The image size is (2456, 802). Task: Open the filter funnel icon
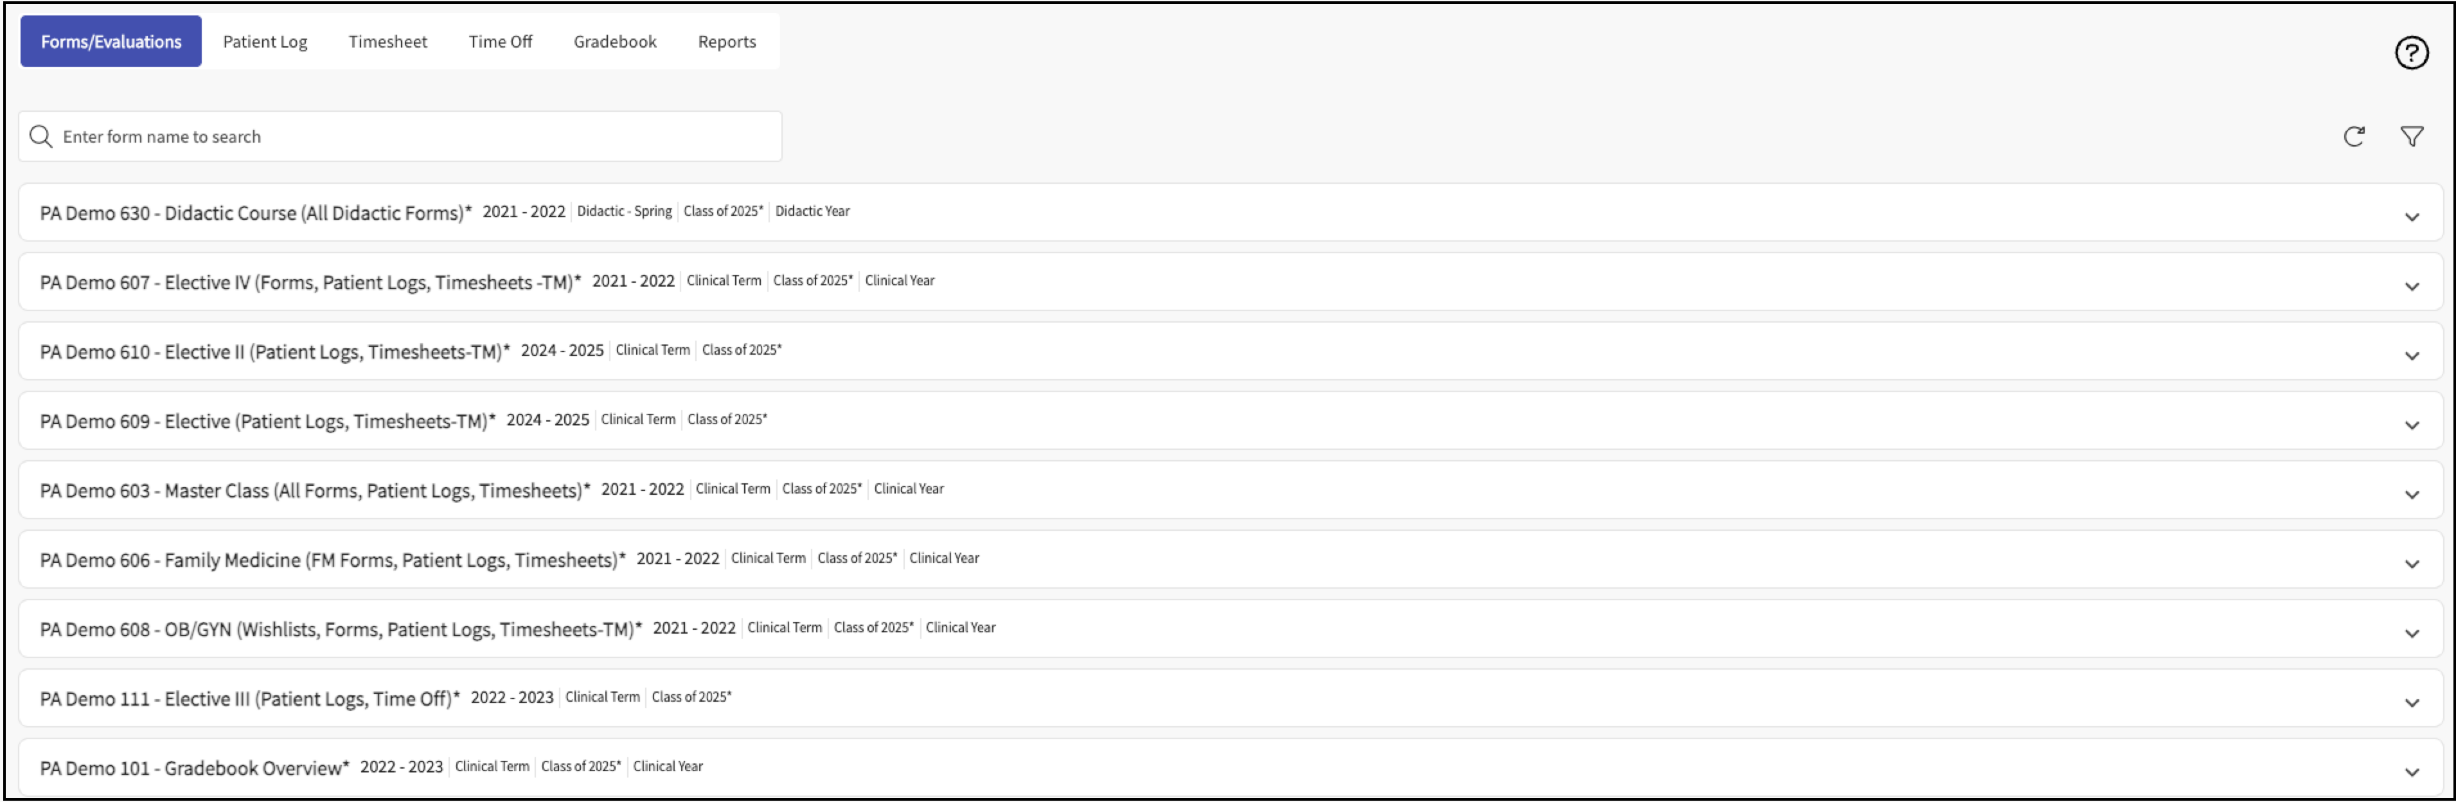click(x=2411, y=138)
